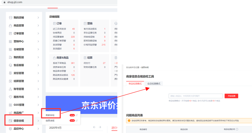Click the 商品名称 column header

coord(184,129)
